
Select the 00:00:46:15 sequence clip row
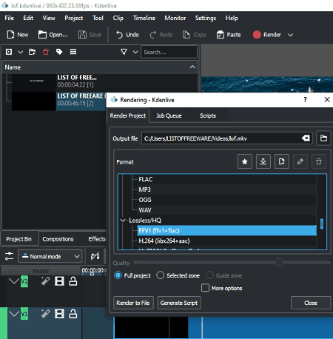(x=58, y=101)
